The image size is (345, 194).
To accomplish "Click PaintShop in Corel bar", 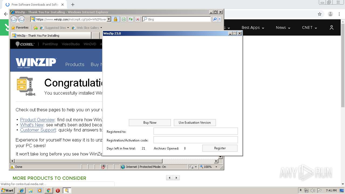I will 50,44.
